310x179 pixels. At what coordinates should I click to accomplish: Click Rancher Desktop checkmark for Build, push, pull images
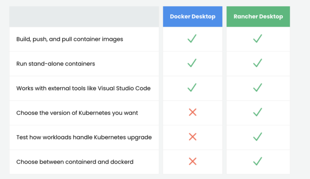click(257, 39)
